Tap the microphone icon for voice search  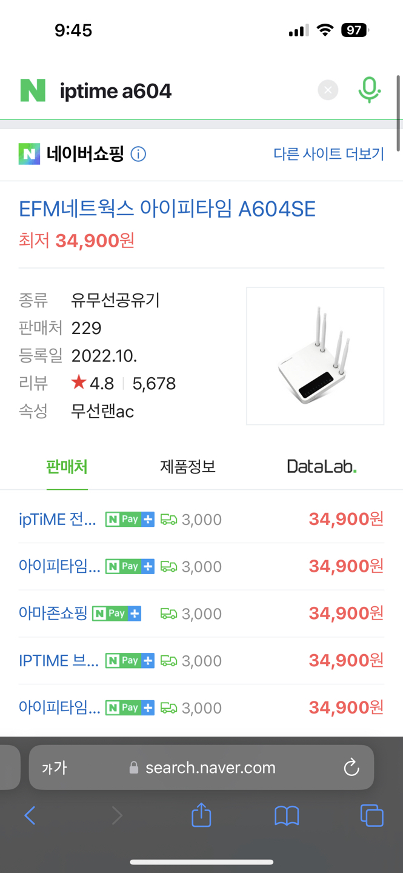(369, 90)
